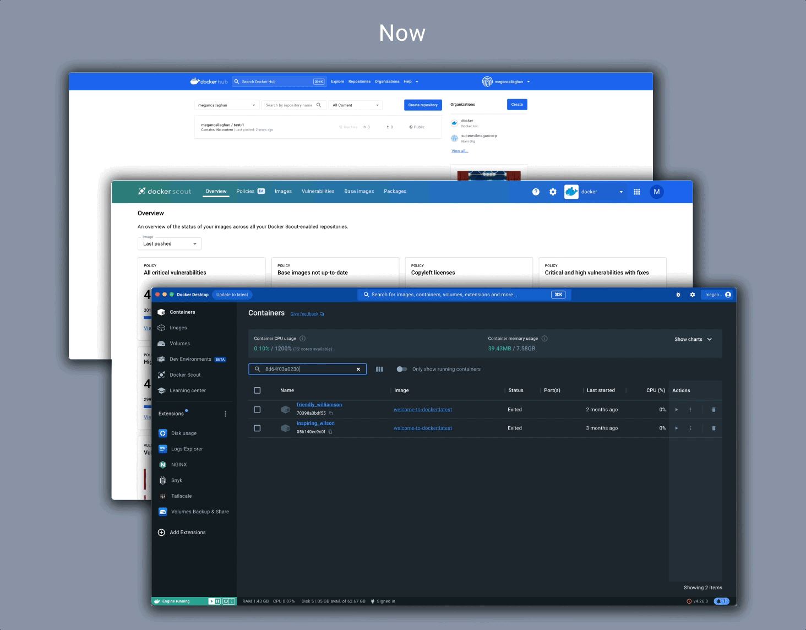Open the welcome-to-docker:latest image link

pos(422,409)
